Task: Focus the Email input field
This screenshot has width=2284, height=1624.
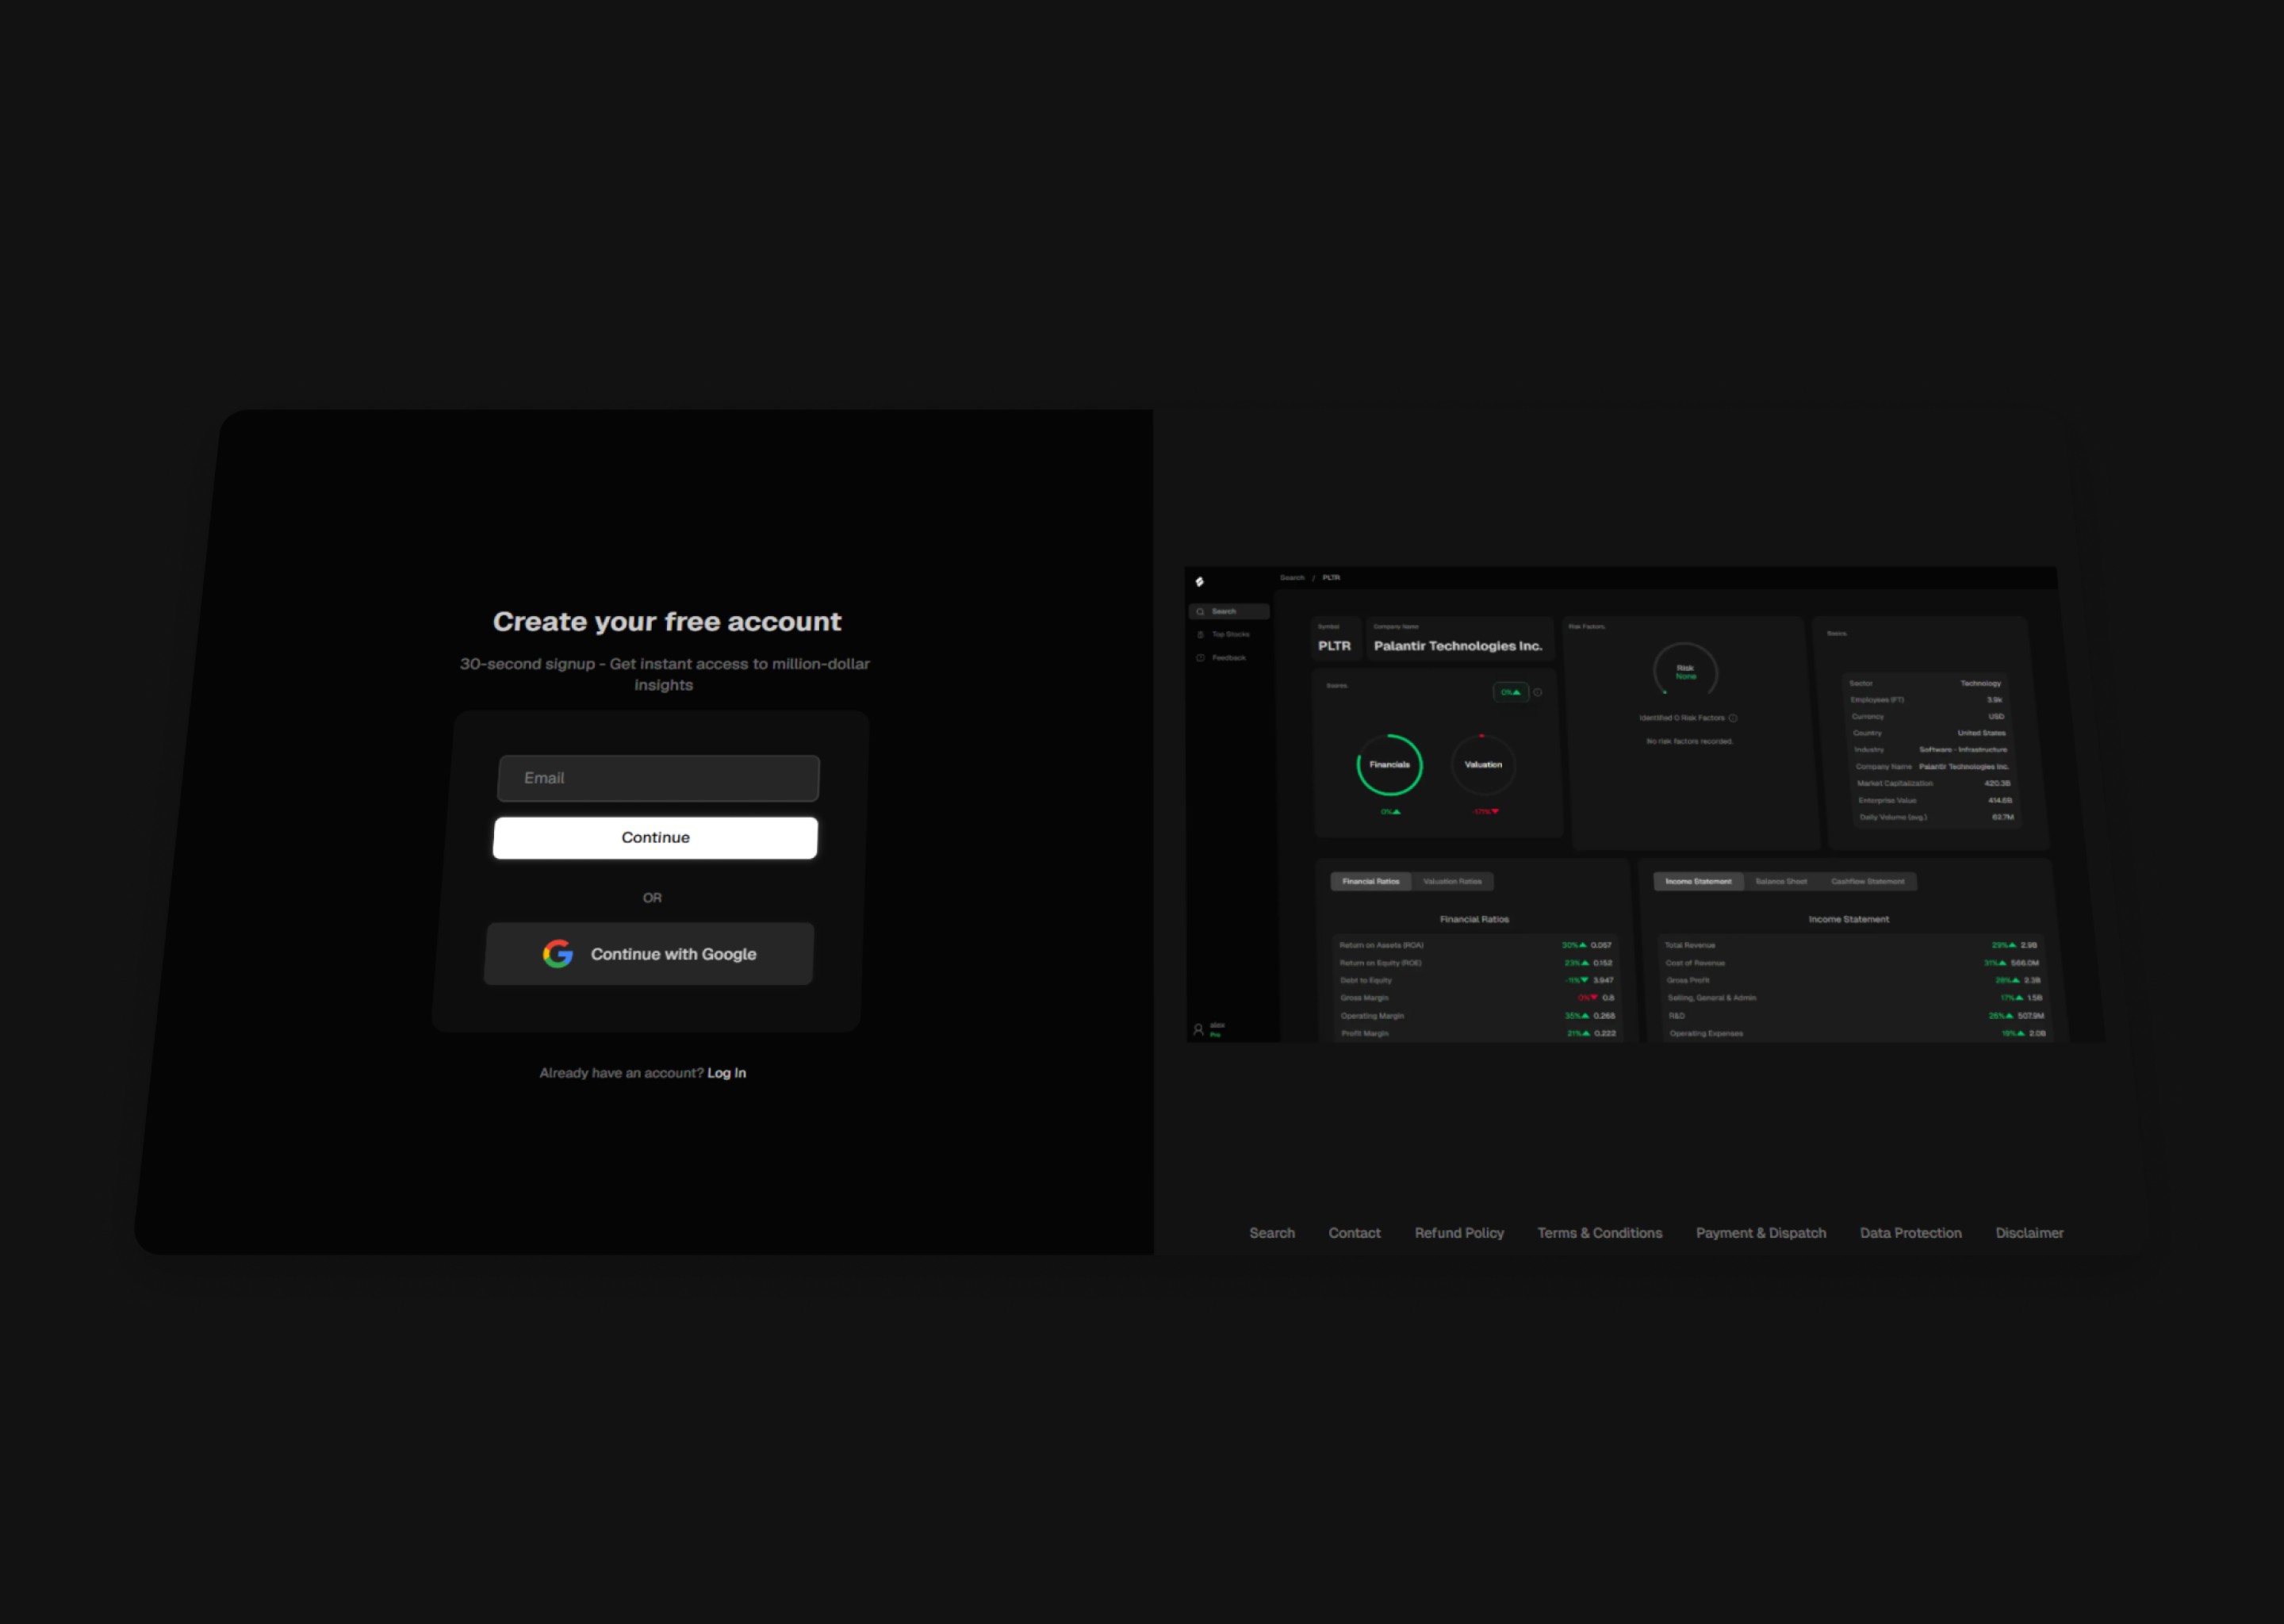Action: 658,778
